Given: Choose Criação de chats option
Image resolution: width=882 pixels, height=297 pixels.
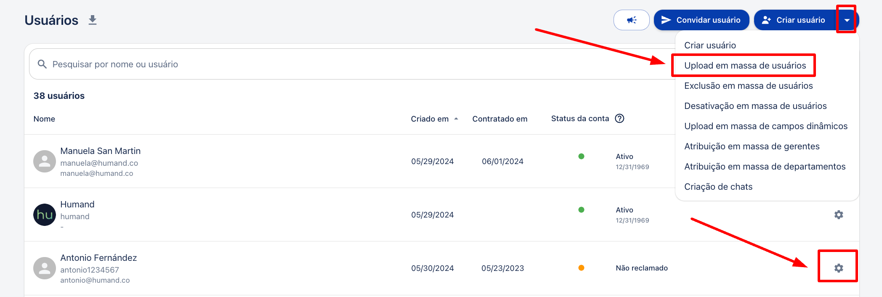Looking at the screenshot, I should (x=718, y=187).
